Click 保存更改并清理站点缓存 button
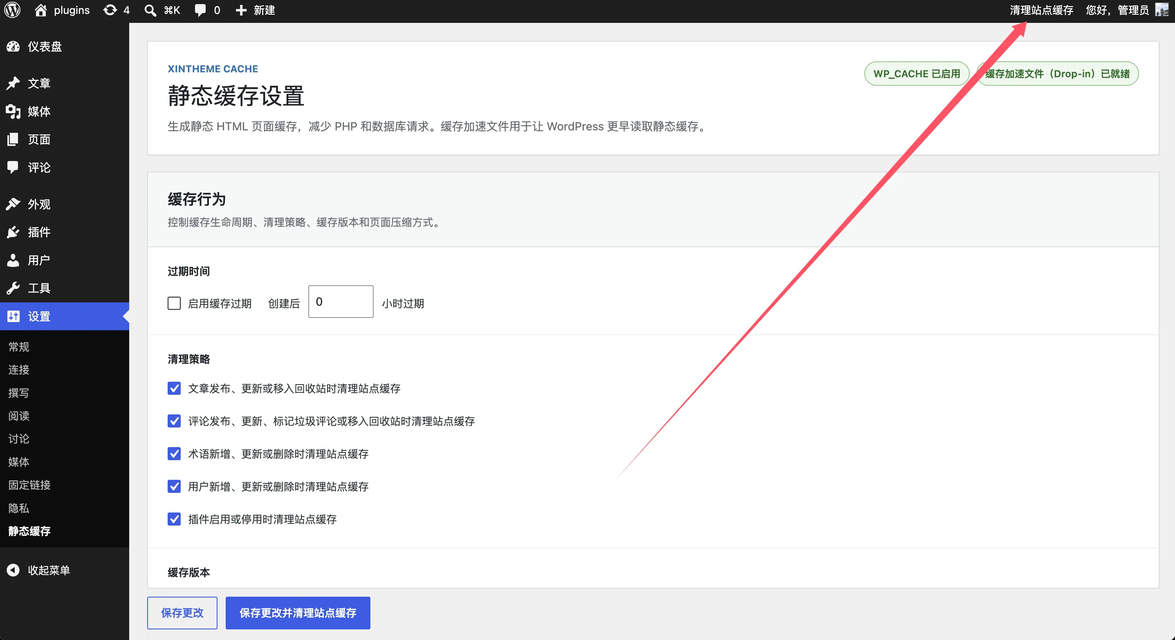 (298, 613)
